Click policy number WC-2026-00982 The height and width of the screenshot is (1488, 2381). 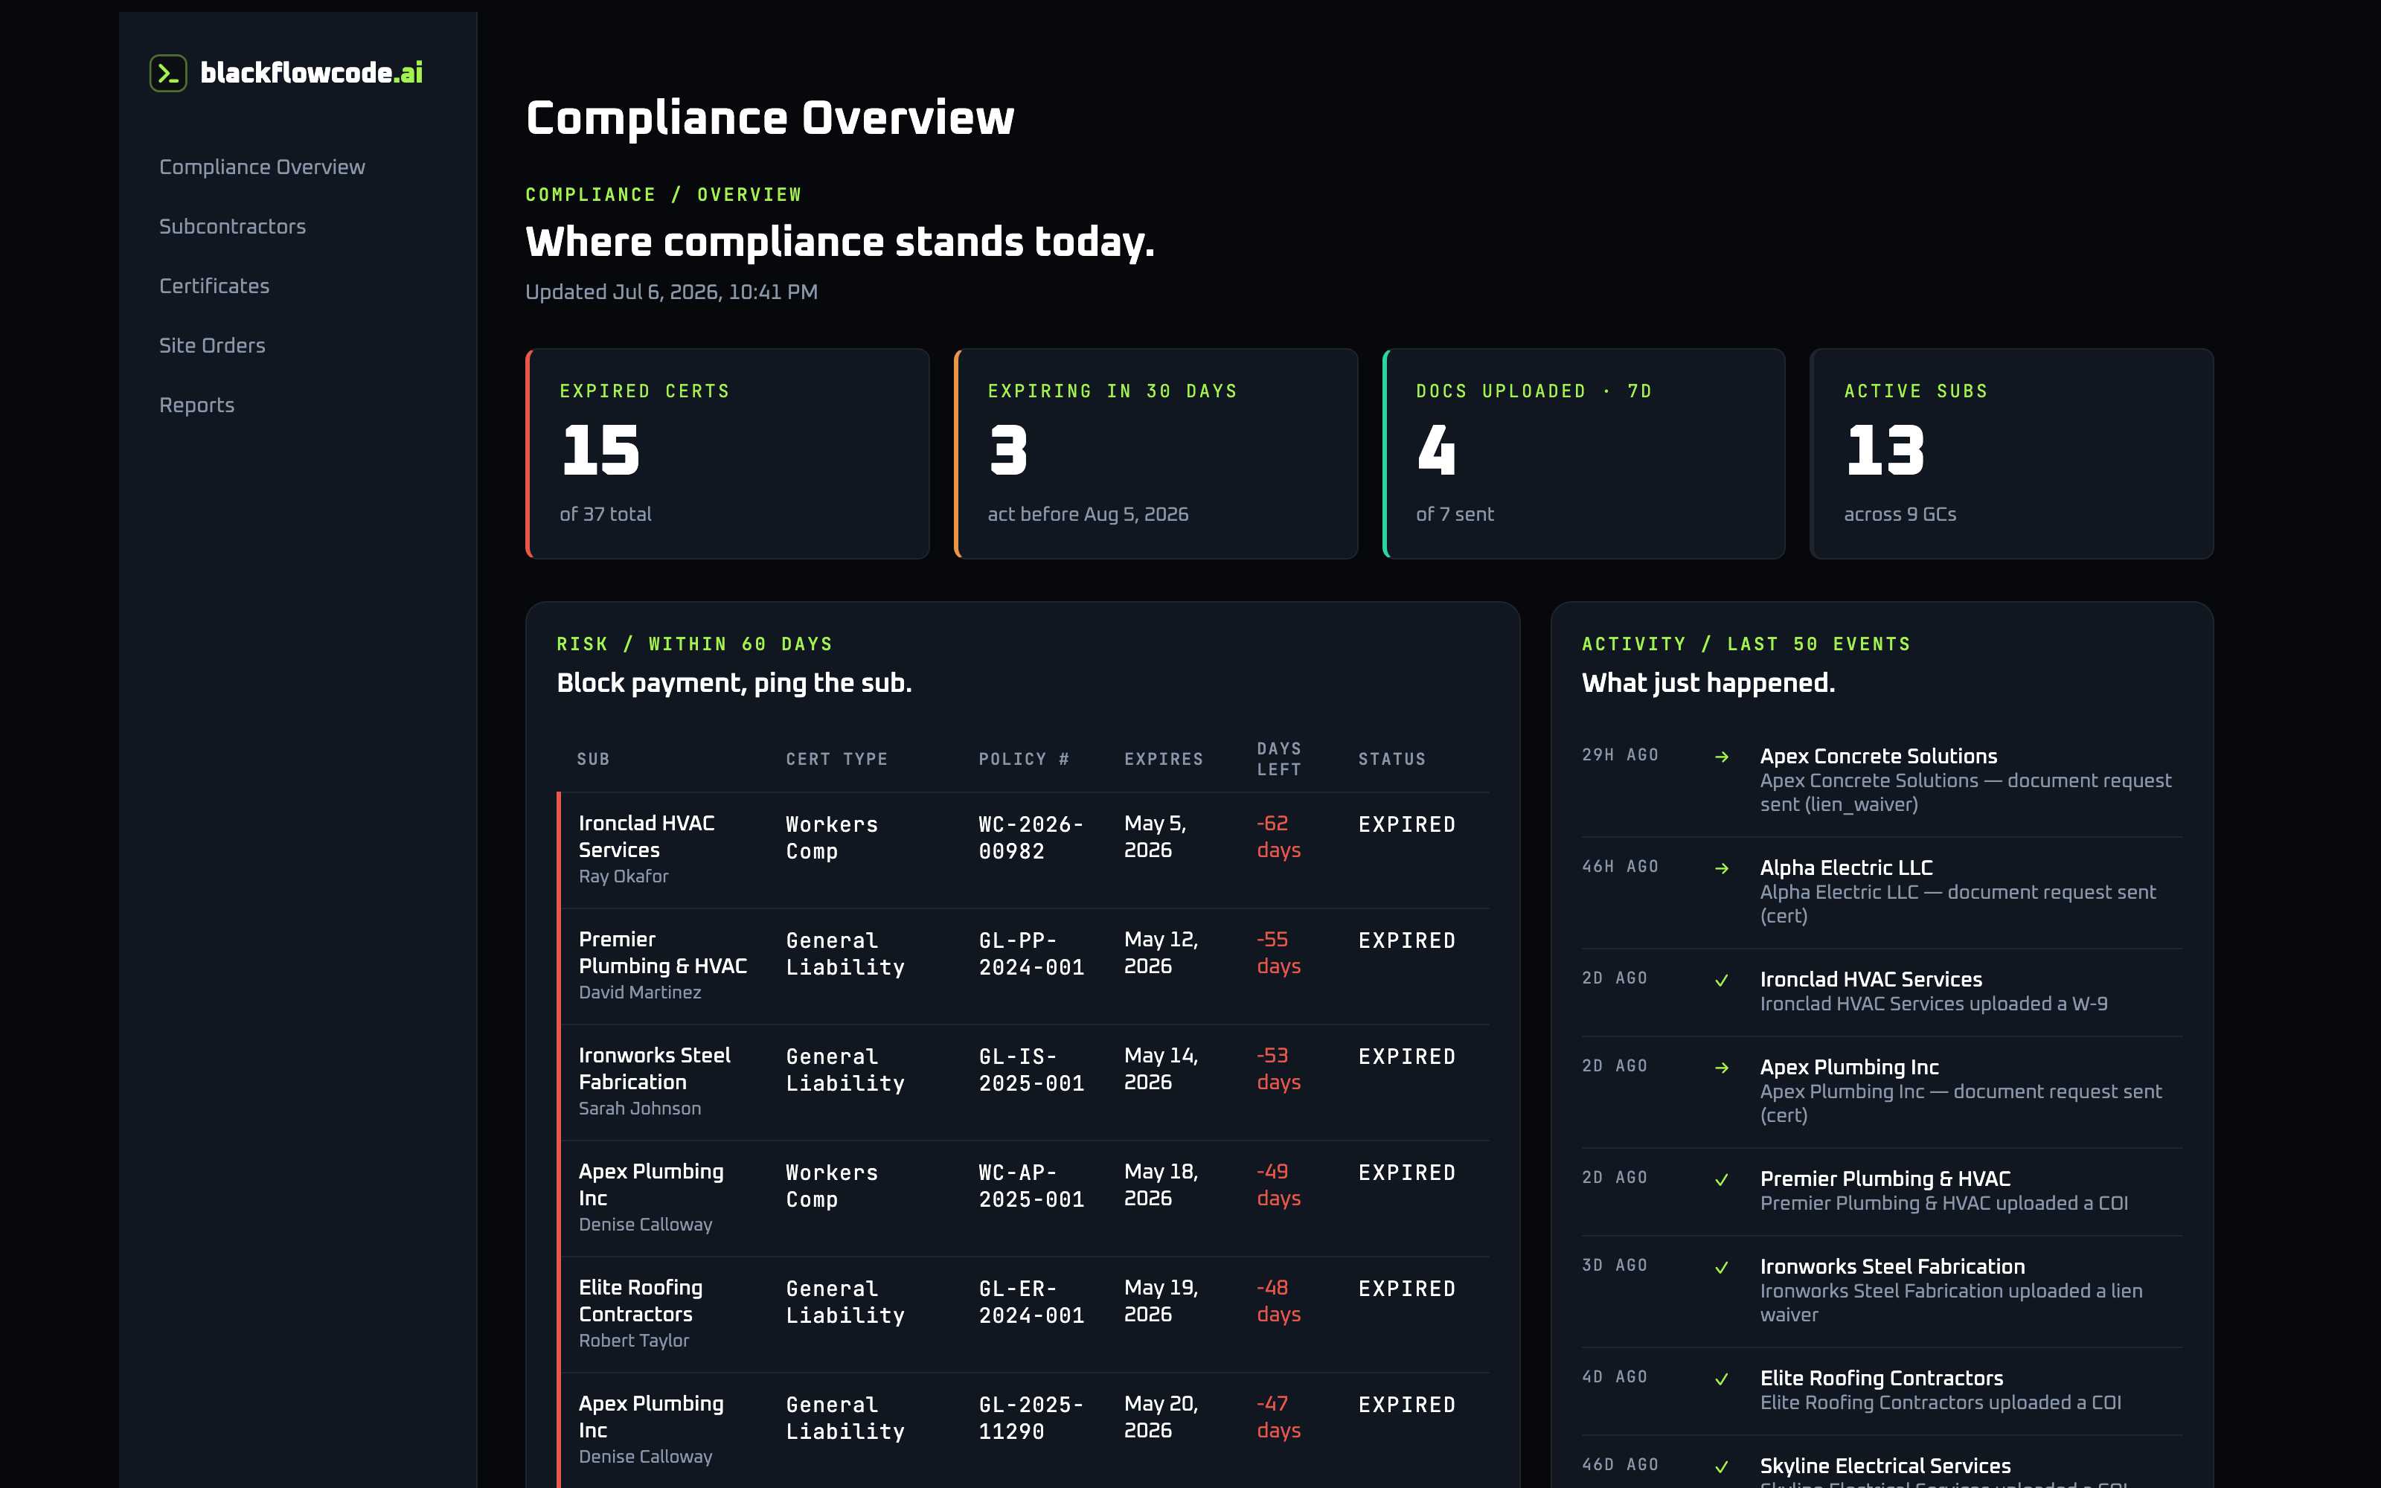click(x=1031, y=838)
